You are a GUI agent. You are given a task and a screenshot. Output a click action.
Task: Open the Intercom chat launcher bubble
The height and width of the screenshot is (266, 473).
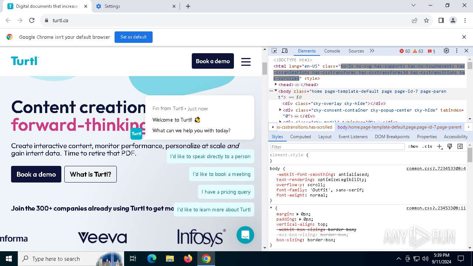coord(245,235)
